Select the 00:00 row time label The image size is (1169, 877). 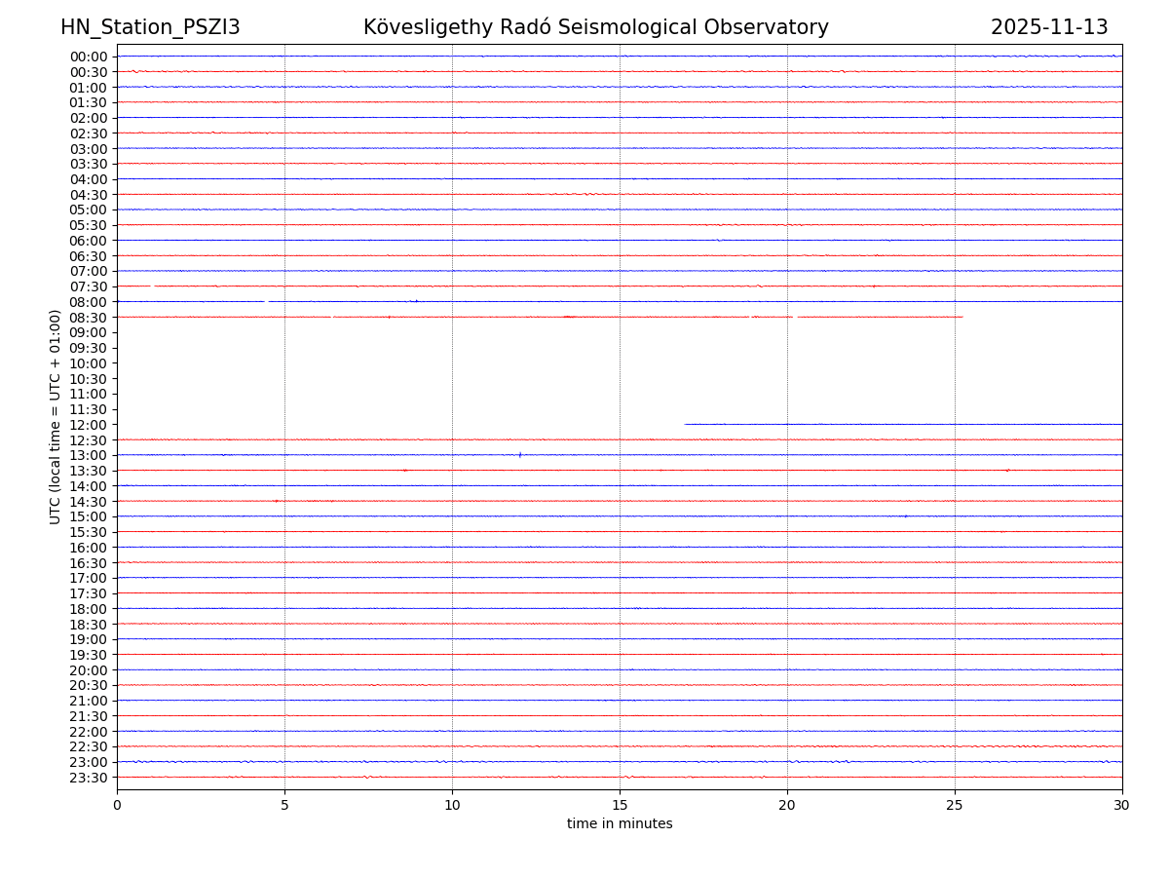pos(88,57)
